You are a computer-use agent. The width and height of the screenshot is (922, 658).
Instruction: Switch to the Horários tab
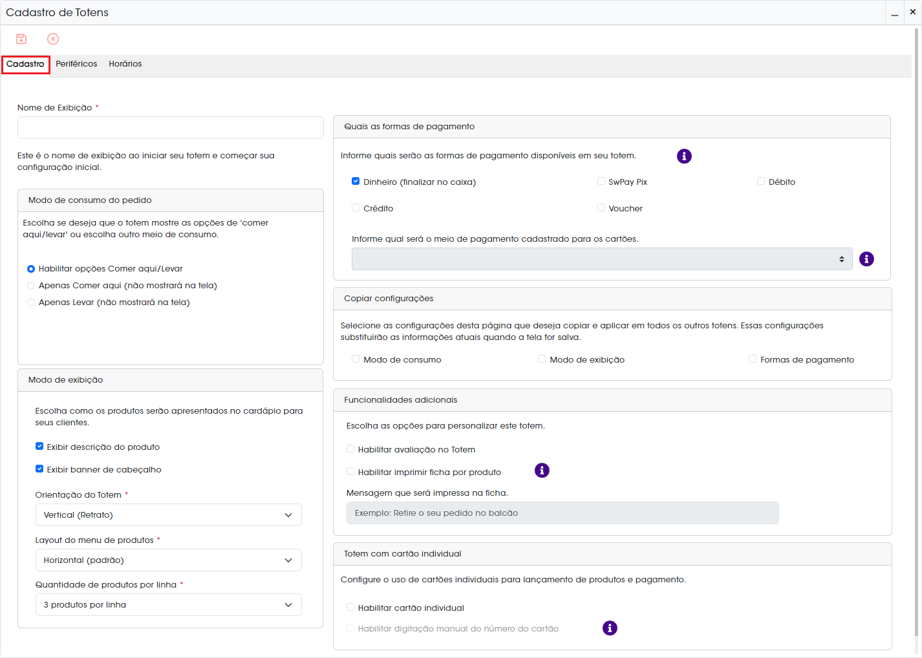pyautogui.click(x=125, y=64)
